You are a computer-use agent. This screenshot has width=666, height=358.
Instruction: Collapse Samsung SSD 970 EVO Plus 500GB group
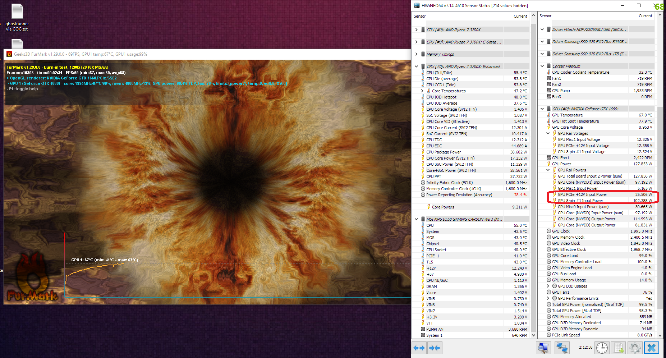click(x=542, y=42)
